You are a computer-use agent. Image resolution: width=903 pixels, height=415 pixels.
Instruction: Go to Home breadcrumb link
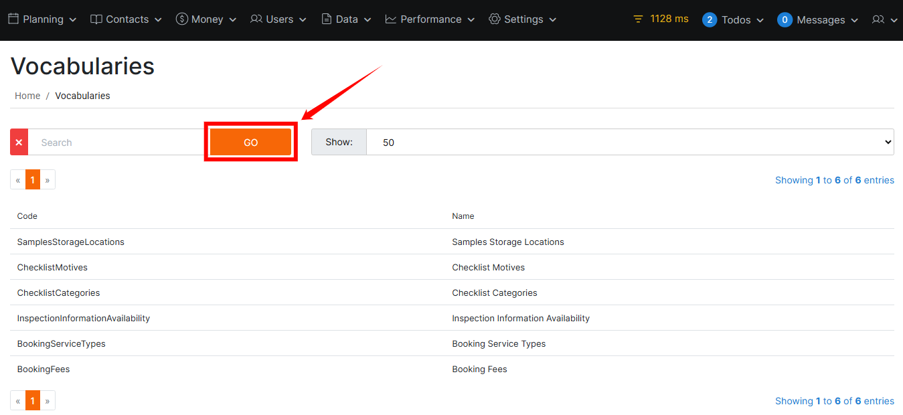[27, 96]
